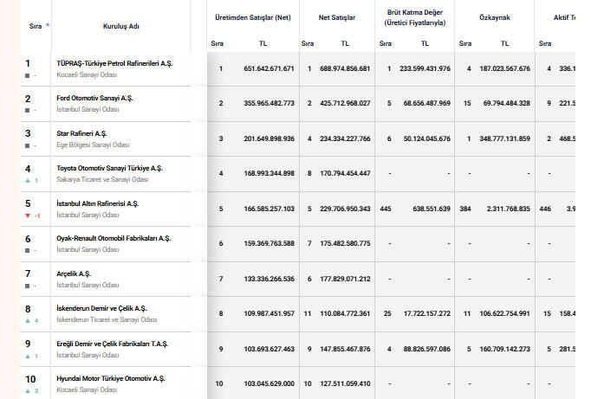Image resolution: width=591 pixels, height=399 pixels.
Task: Open Arçelik A.Ş. company entry
Action: (74, 274)
